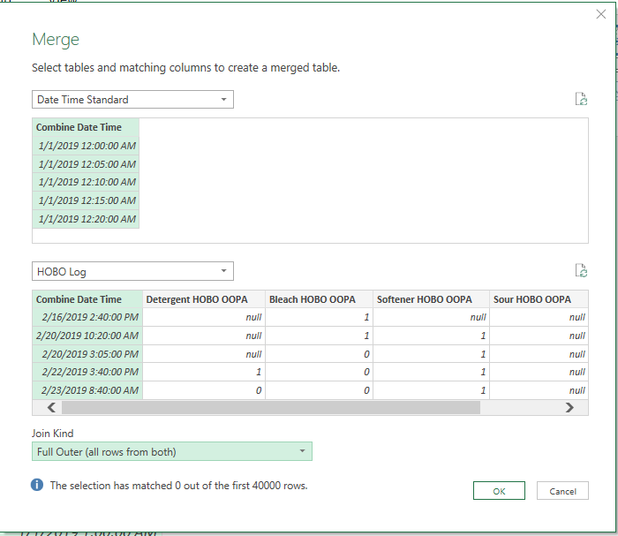Cancel the merge operation
The height and width of the screenshot is (536, 618).
[x=562, y=491]
